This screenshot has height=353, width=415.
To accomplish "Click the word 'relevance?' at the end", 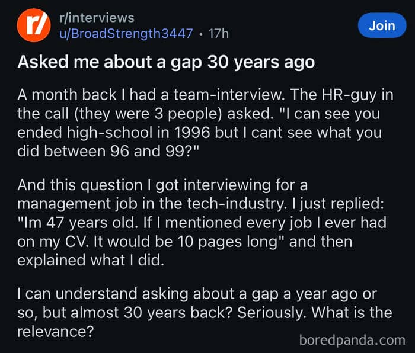I will pyautogui.click(x=56, y=330).
